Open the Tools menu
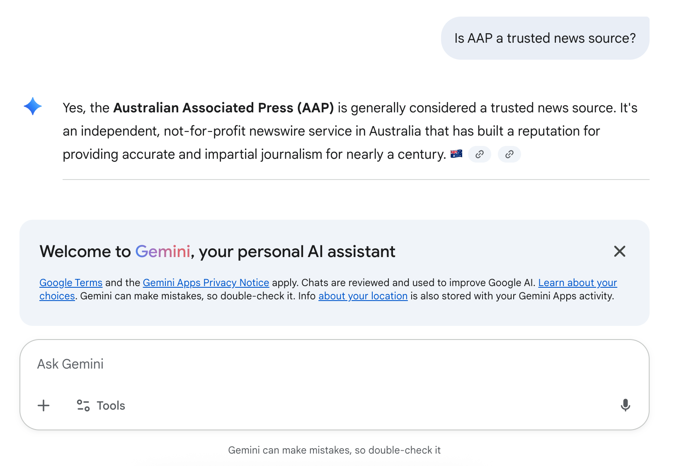 tap(101, 405)
